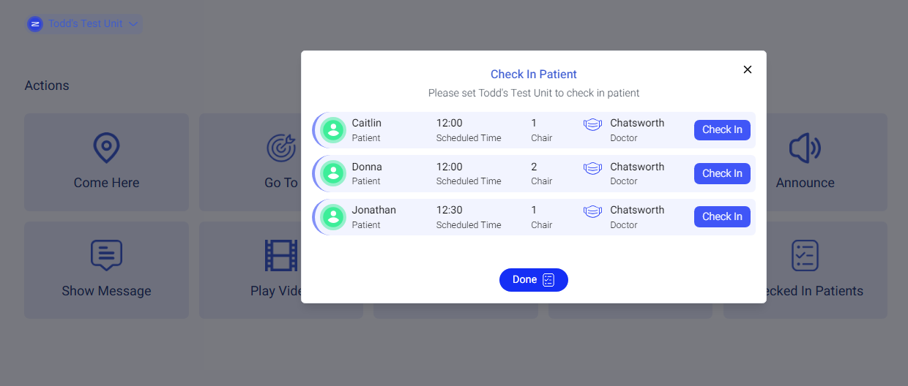Screen dimensions: 908x386
Task: Click the Come Here location pin icon
Action: pos(106,148)
